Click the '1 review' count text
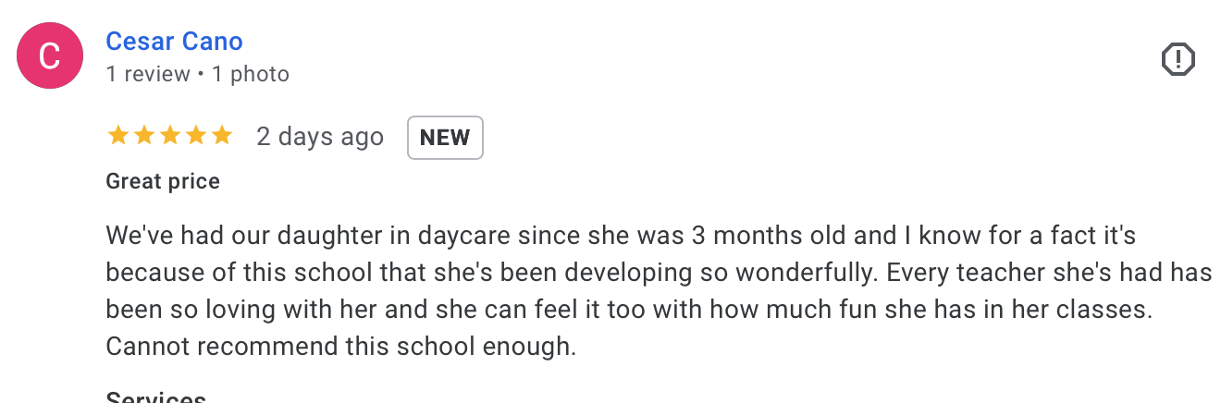This screenshot has width=1221, height=403. [148, 74]
